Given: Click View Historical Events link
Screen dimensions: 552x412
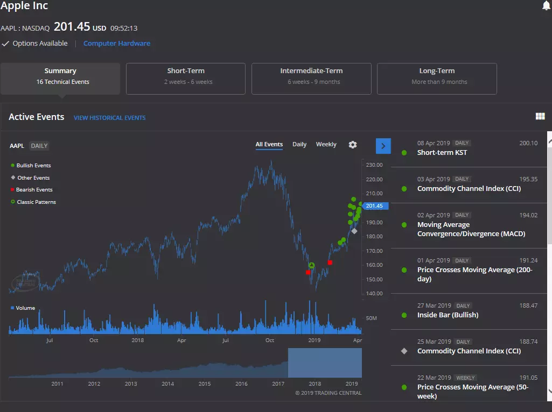Looking at the screenshot, I should pyautogui.click(x=109, y=118).
